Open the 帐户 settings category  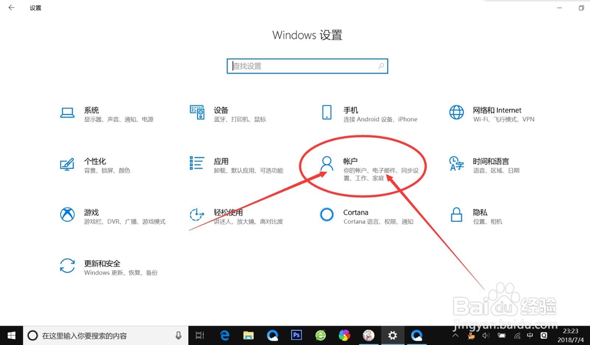click(369, 169)
